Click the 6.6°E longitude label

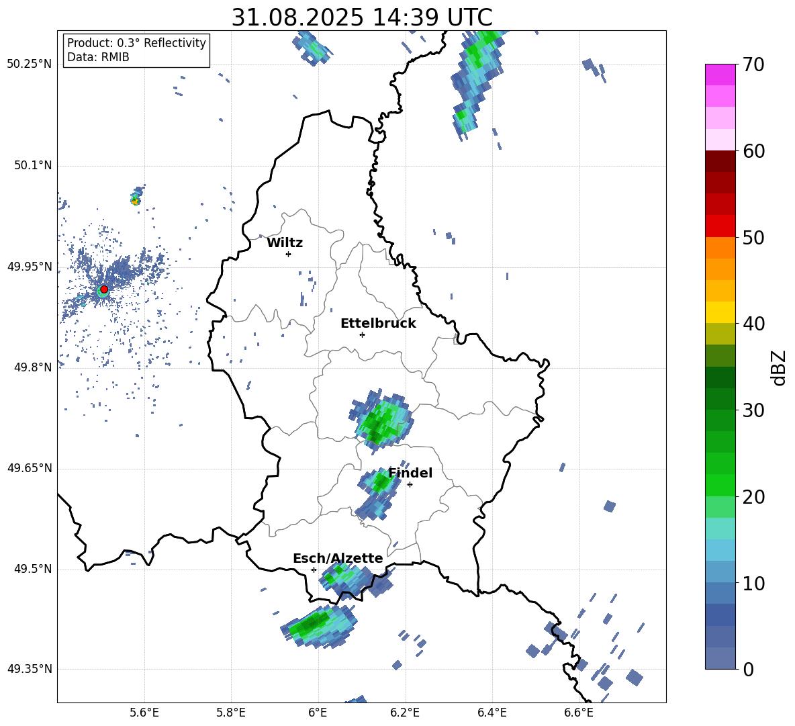tap(579, 713)
